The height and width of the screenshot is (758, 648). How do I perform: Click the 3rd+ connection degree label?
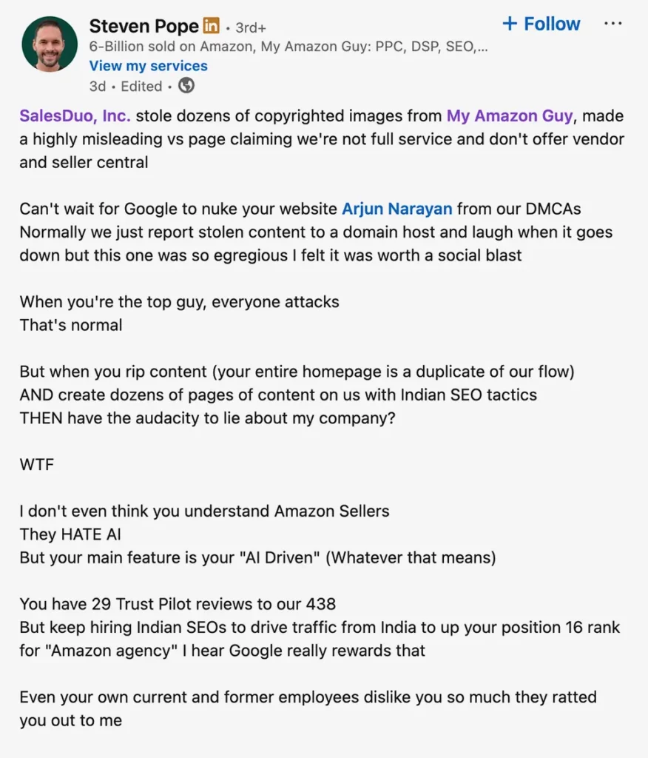[x=250, y=27]
